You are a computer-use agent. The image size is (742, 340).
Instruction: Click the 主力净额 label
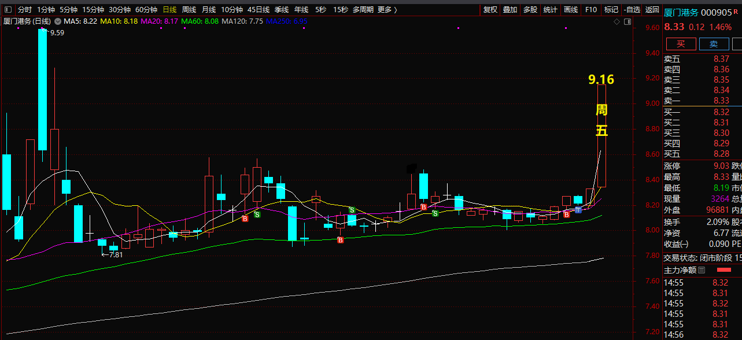680,270
